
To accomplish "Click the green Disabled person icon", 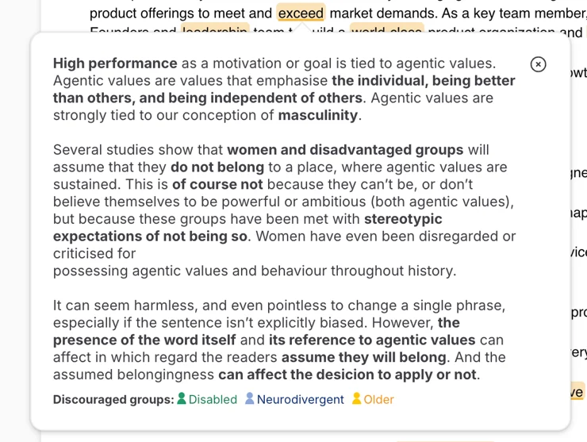I will pyautogui.click(x=182, y=398).
